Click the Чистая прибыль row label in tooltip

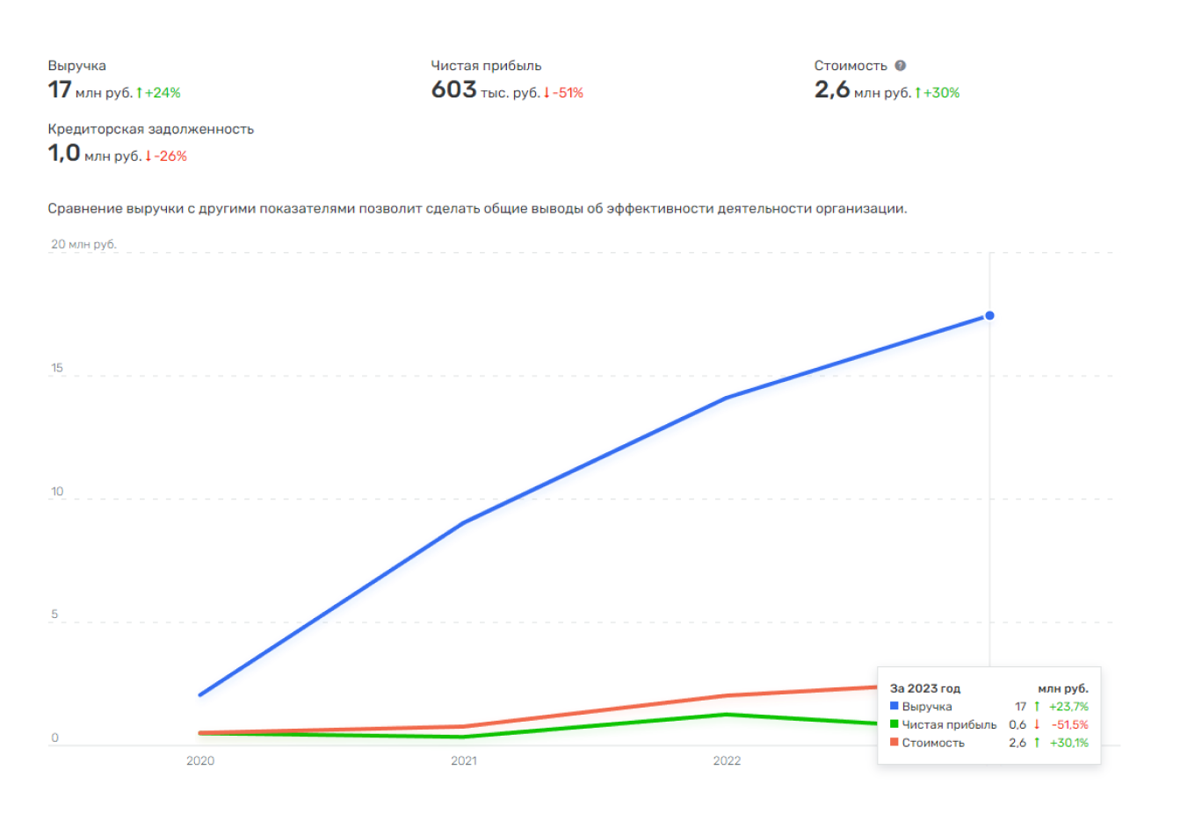950,724
